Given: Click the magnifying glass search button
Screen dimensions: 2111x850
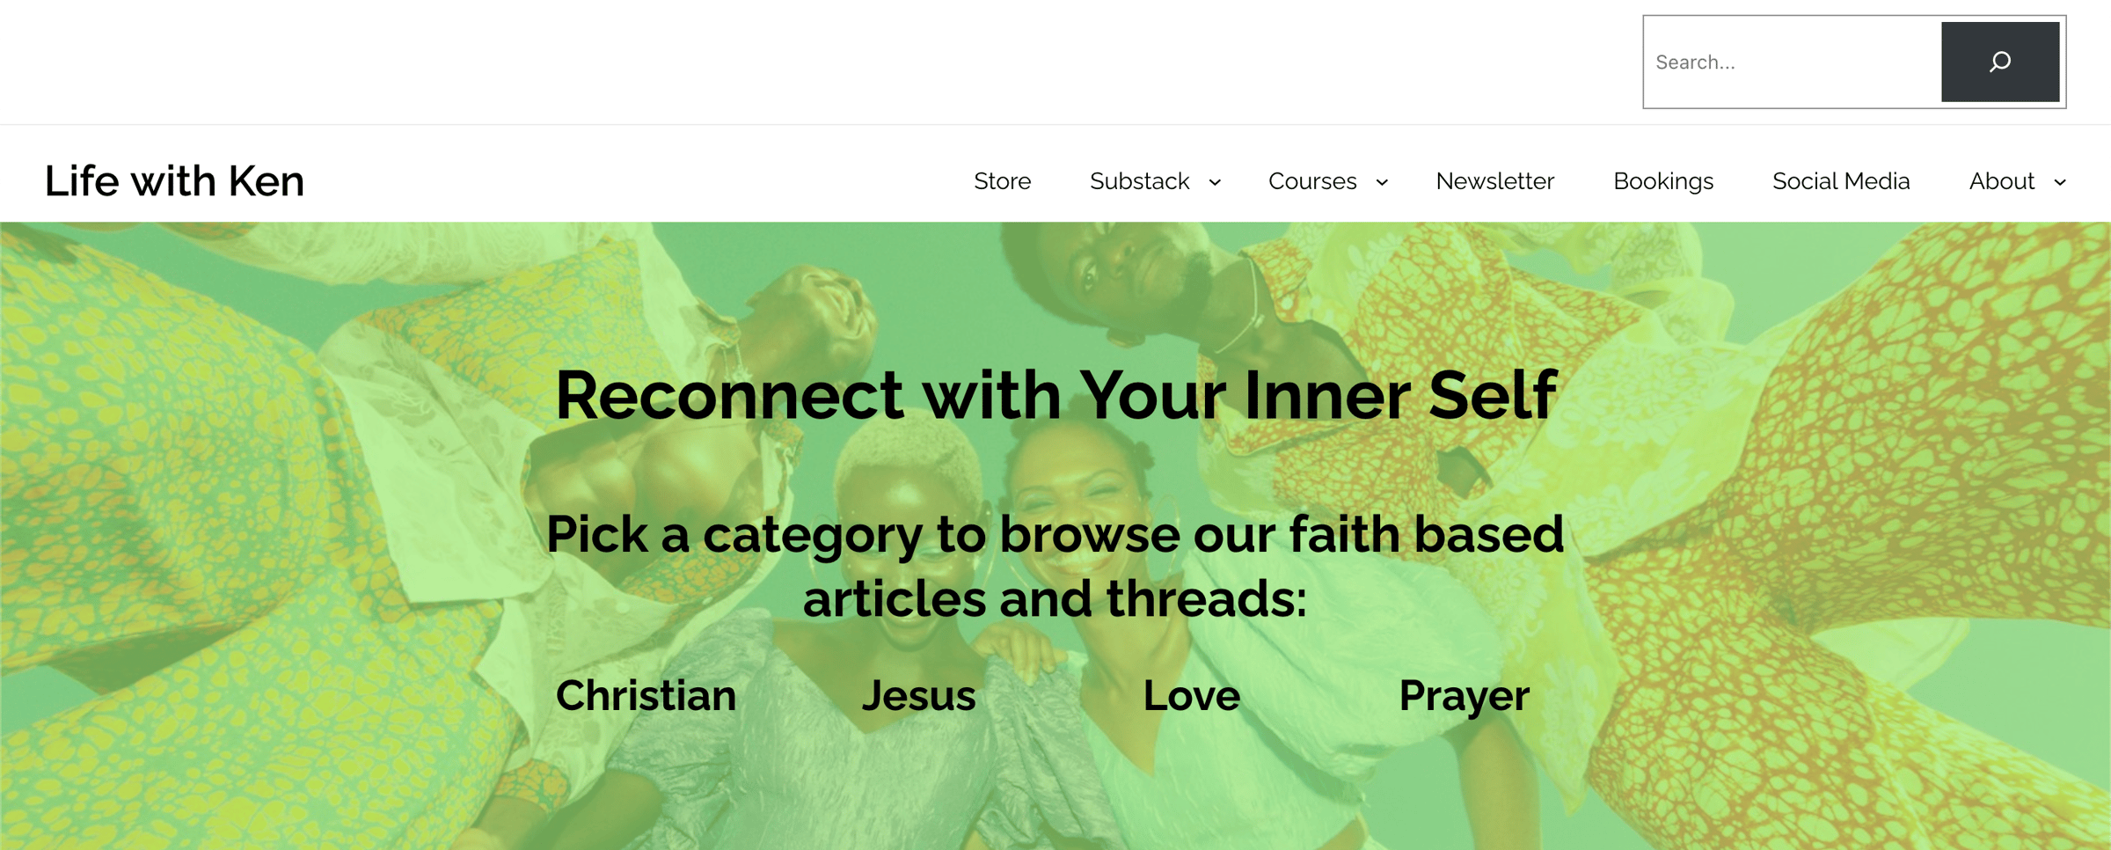Looking at the screenshot, I should pos(1999,62).
